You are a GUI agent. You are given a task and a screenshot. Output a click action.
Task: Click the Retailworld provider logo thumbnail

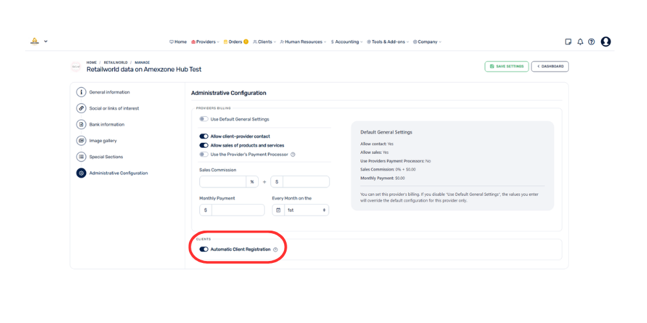tap(76, 67)
